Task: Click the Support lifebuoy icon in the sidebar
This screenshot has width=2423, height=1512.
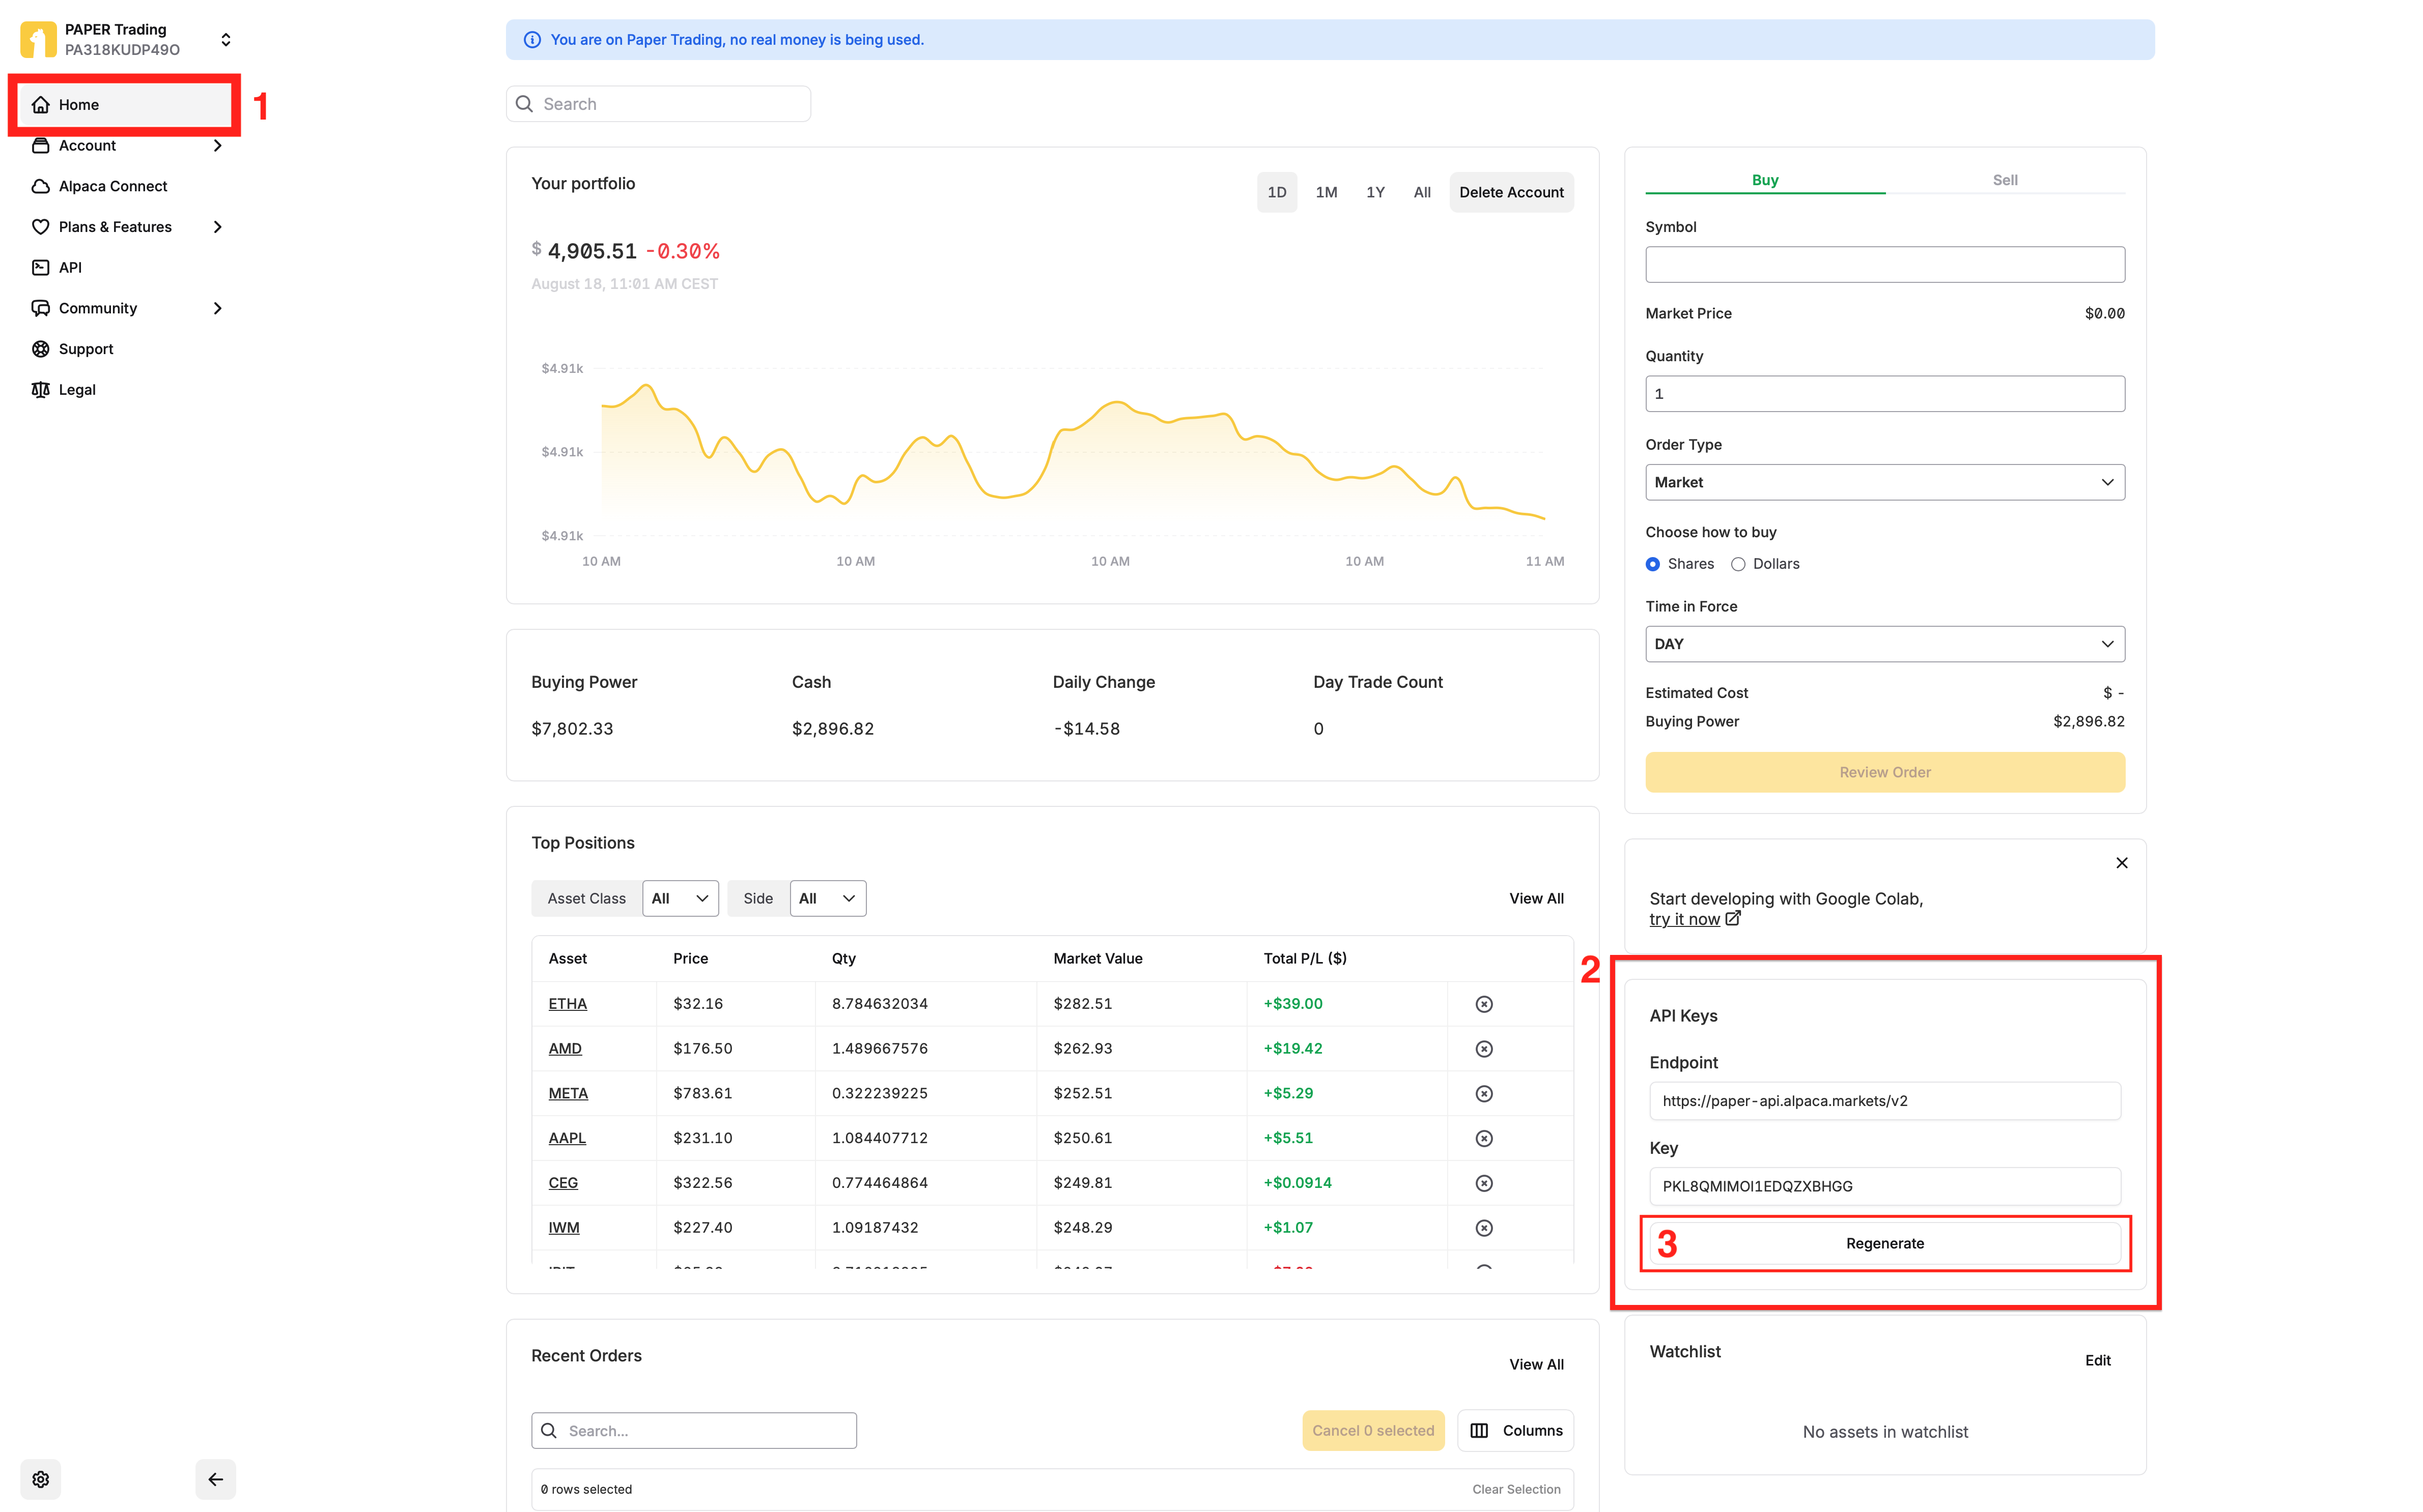Action: tap(40, 349)
